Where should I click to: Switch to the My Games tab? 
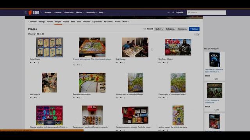click(x=108, y=22)
